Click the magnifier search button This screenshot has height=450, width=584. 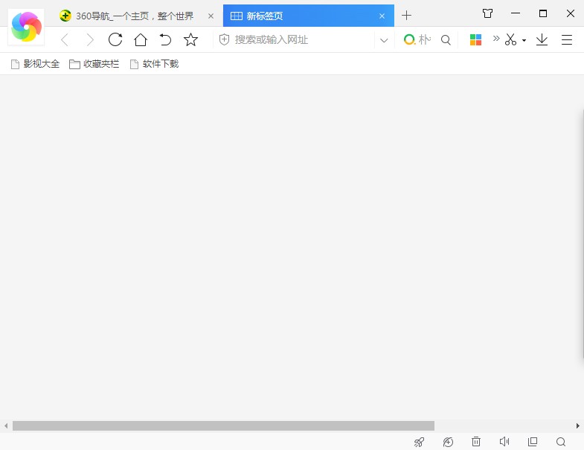tap(446, 39)
